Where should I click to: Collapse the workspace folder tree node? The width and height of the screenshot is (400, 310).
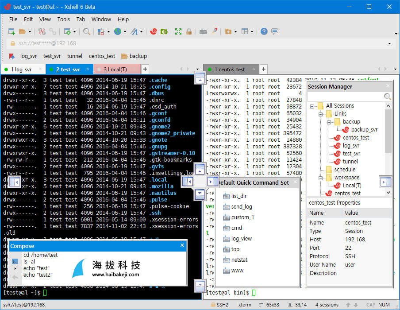click(x=320, y=178)
